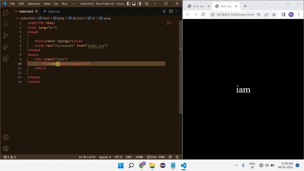Click the editor minimap

[x=172, y=23]
